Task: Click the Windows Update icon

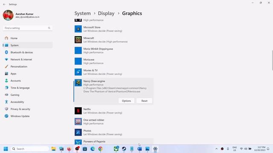Action: [6, 116]
